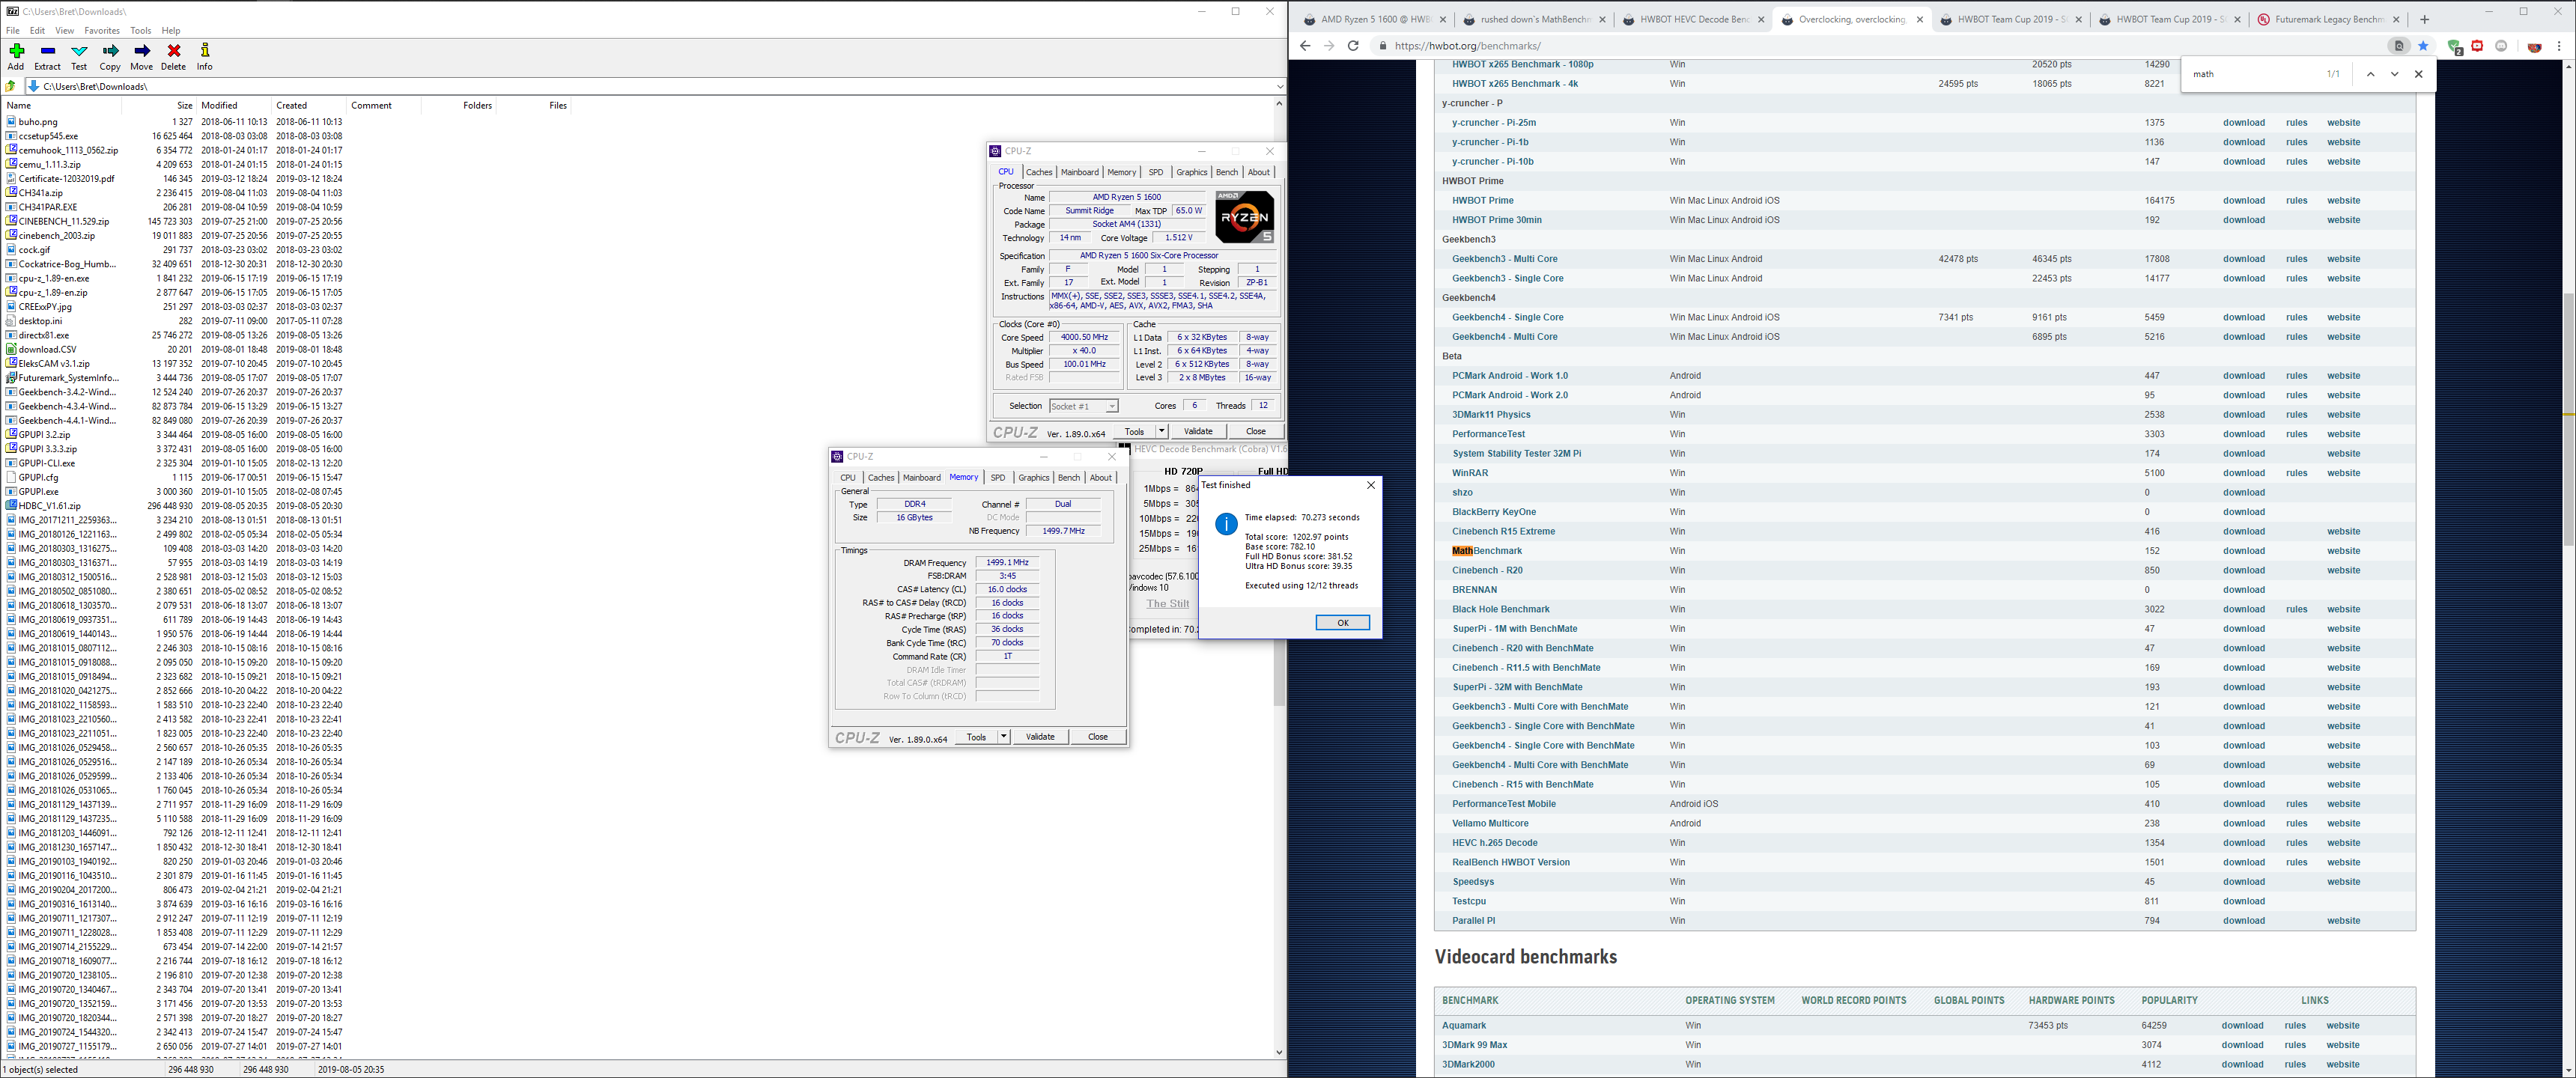Viewport: 2576px width, 1078px height.
Task: Open the Tools dropdown arrow in the CPU-Z CPU window
Action: point(1161,432)
